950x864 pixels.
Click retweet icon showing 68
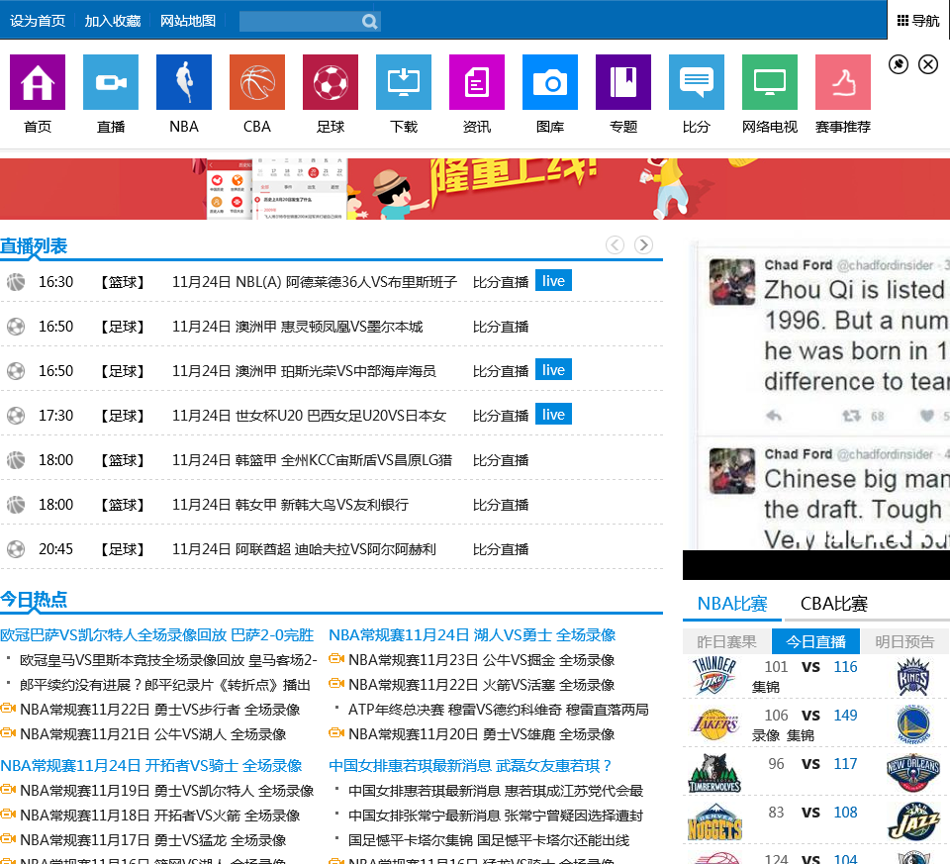851,416
